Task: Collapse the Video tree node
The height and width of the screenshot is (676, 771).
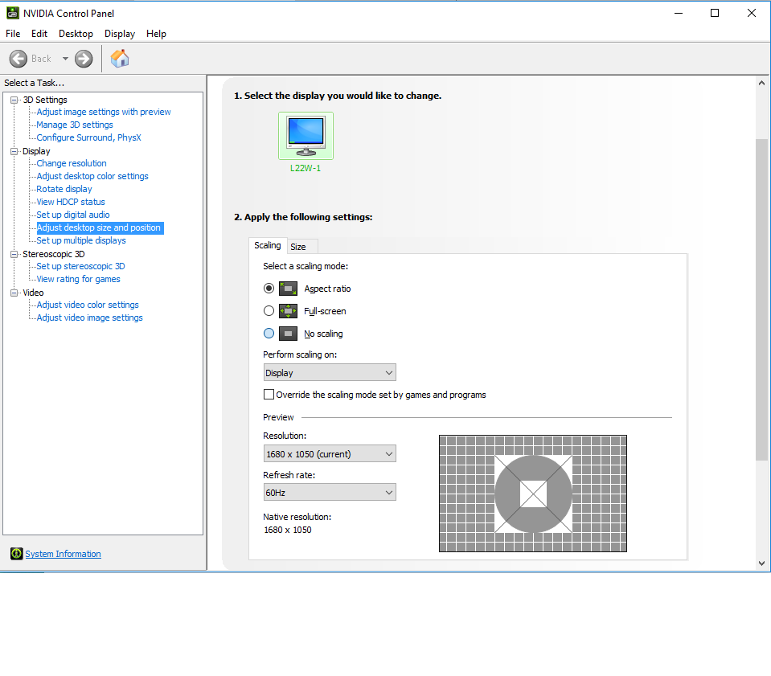Action: pos(14,293)
